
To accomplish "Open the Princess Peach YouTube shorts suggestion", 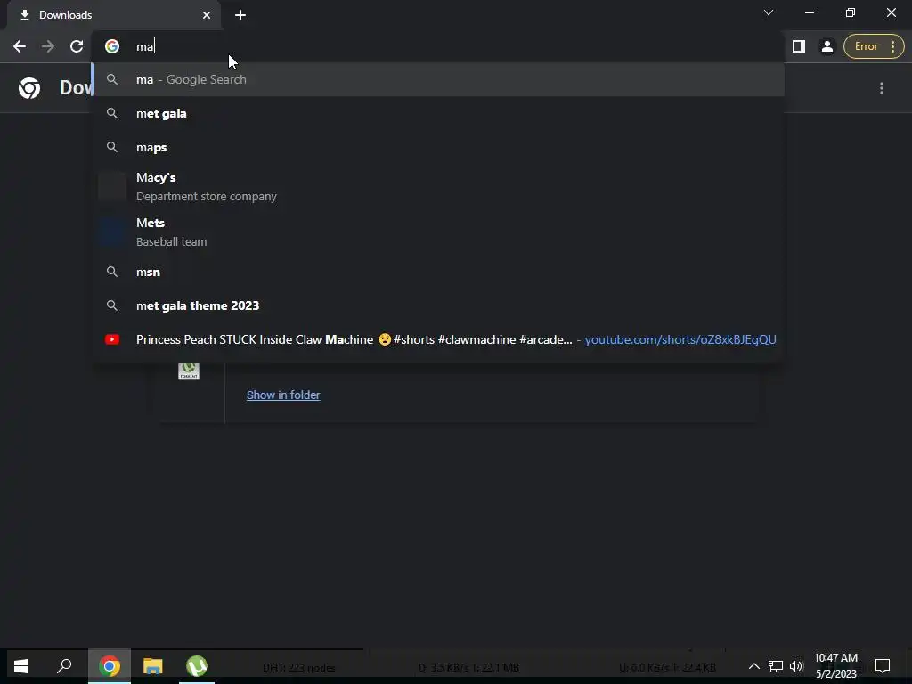I will click(x=438, y=339).
